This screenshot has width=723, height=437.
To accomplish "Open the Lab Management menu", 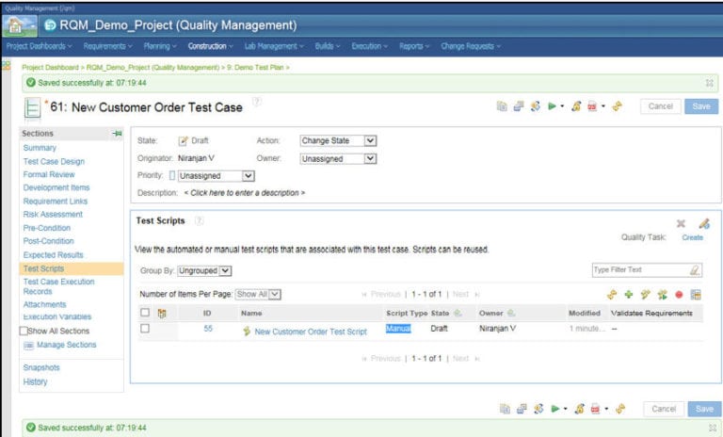I will pos(273,45).
